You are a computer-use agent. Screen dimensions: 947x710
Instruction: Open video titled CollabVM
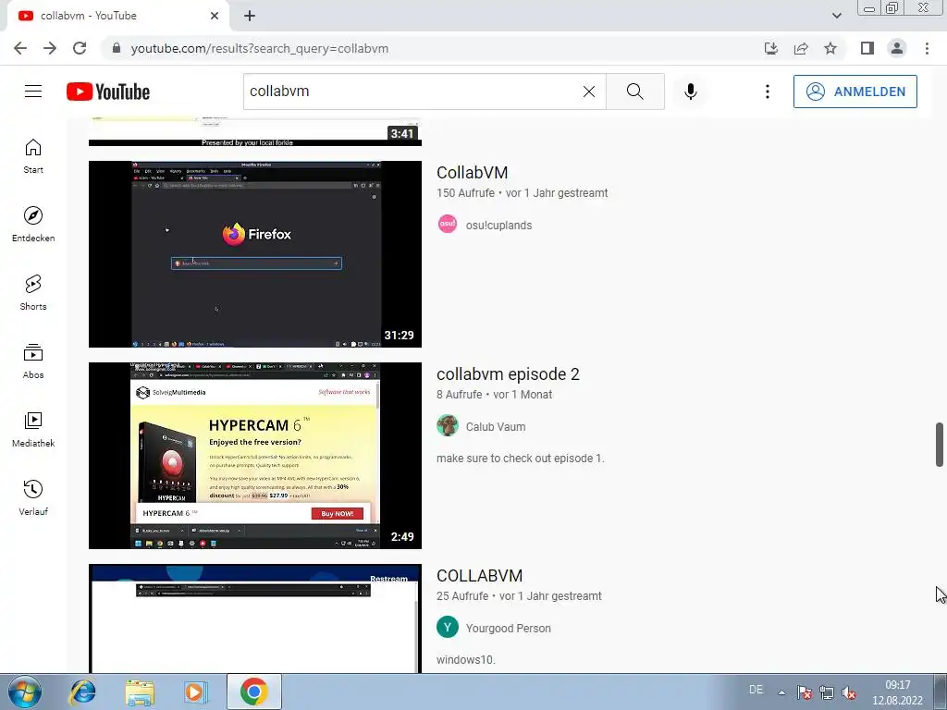(473, 173)
